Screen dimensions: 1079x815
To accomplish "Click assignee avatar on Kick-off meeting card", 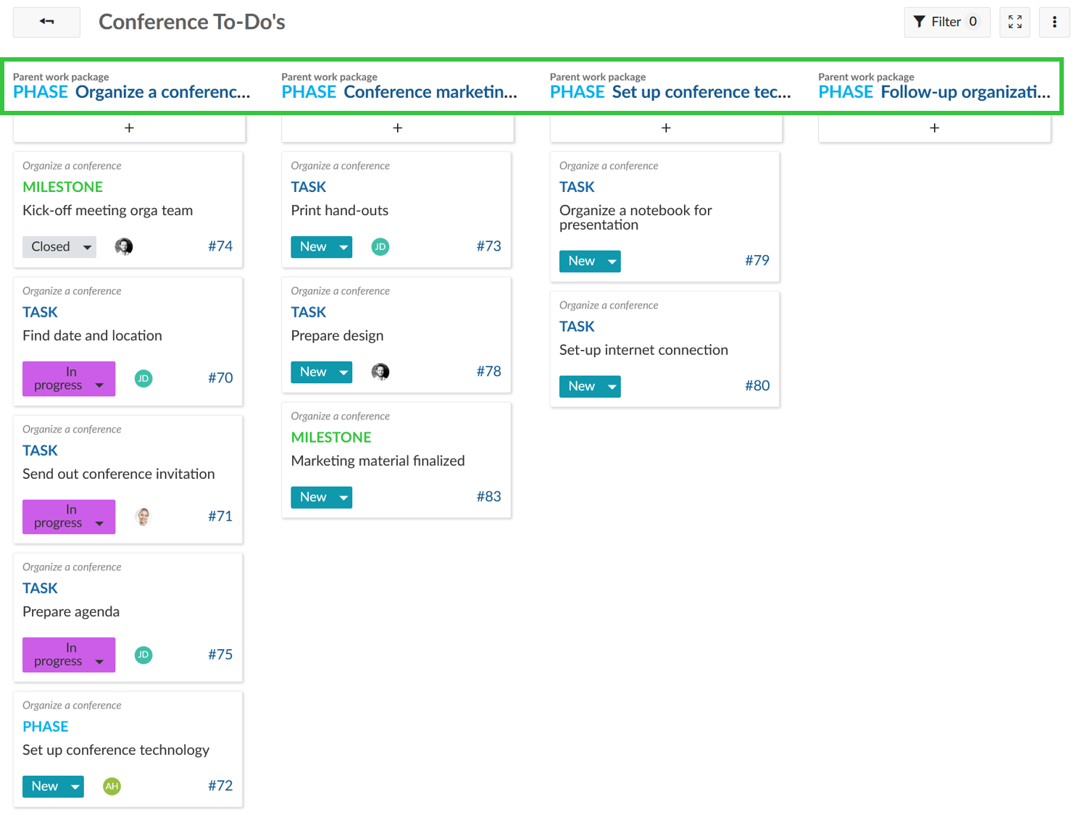I will pos(124,247).
